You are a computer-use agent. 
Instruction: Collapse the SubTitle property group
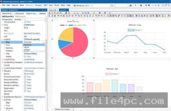pos(2,100)
